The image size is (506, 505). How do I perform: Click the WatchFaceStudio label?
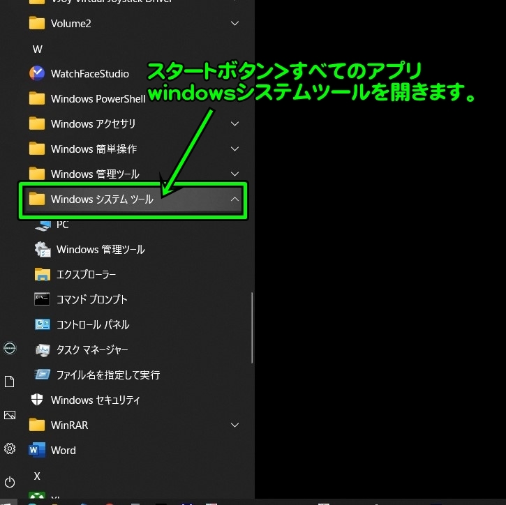[x=90, y=74]
